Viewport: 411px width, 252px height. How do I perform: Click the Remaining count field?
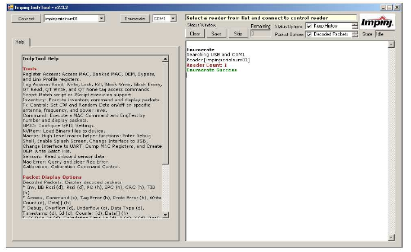[x=260, y=34]
